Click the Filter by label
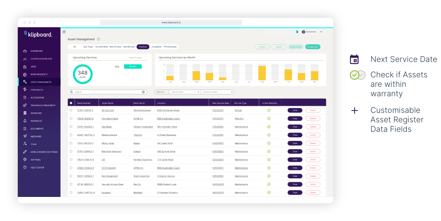The height and width of the screenshot is (221, 441). 160,92
